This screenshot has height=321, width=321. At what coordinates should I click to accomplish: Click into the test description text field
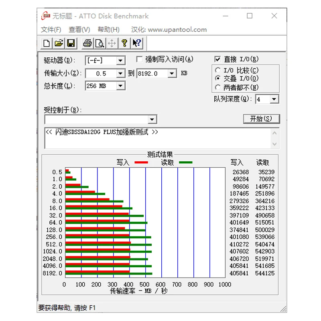click(x=158, y=138)
